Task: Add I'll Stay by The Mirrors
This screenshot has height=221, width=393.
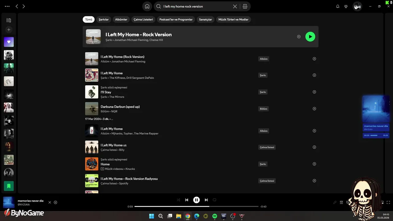Action: click(x=314, y=92)
